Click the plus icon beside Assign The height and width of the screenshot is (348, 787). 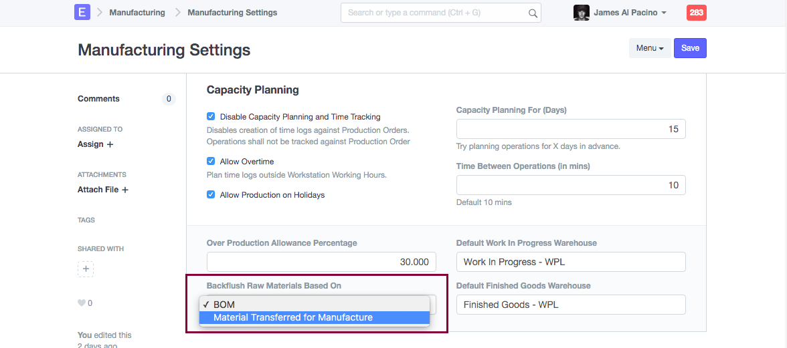click(110, 144)
